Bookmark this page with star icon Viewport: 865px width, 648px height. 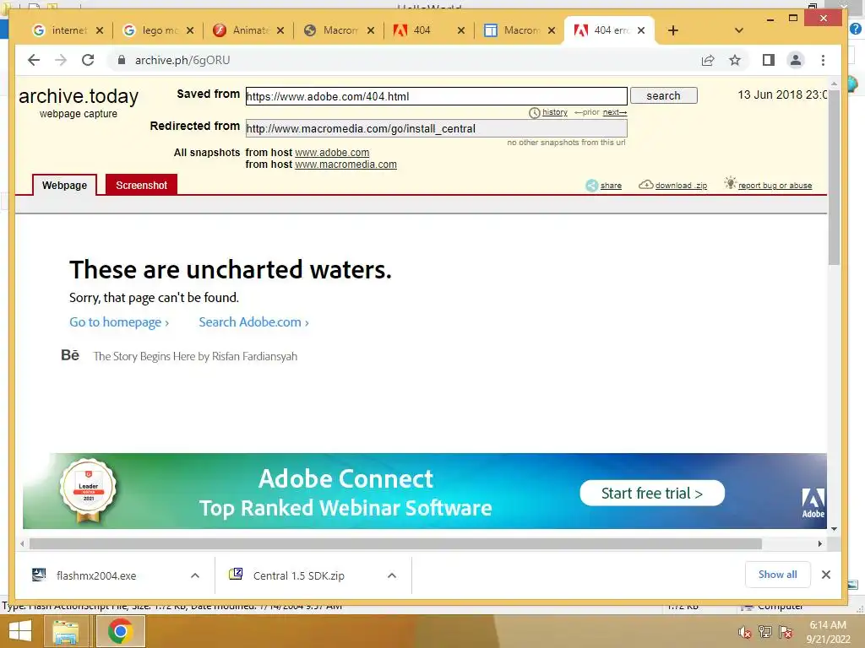pyautogui.click(x=735, y=60)
